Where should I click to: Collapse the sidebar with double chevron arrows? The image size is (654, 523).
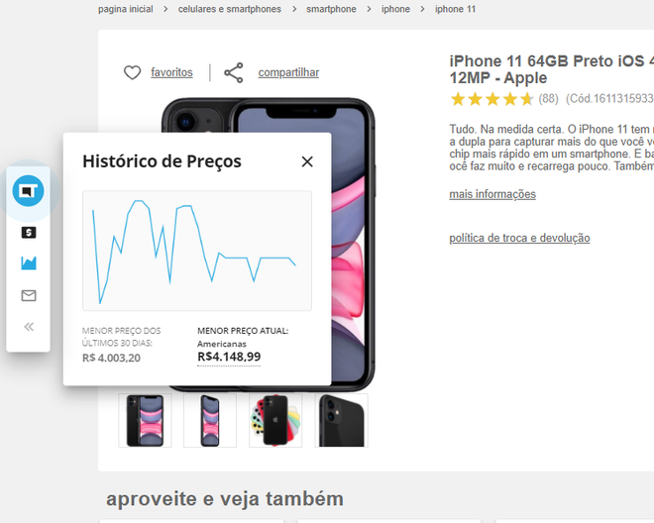click(29, 327)
